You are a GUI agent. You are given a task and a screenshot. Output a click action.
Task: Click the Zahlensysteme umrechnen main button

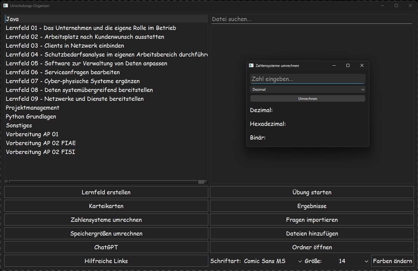point(106,220)
